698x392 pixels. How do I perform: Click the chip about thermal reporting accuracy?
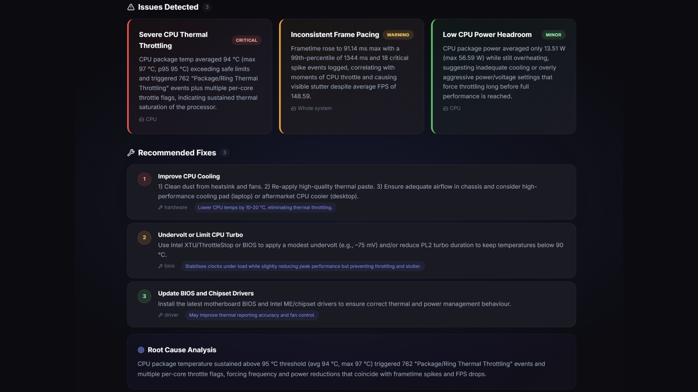pyautogui.click(x=252, y=315)
